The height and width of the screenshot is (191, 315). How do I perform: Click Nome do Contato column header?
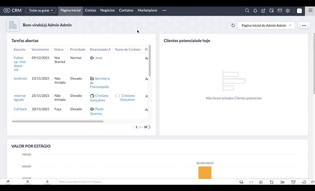coord(127,49)
